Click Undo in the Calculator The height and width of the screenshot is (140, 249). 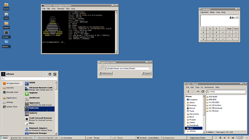[229, 29]
